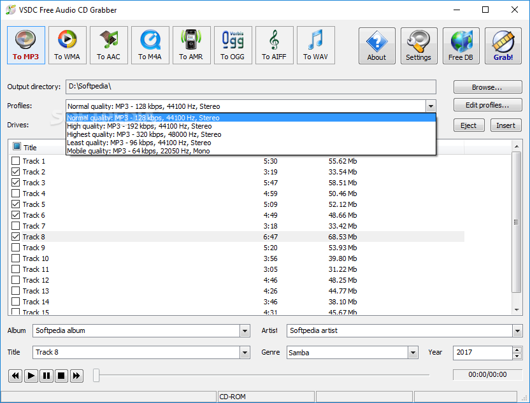Skip forward to next track
The height and width of the screenshot is (403, 530).
[x=76, y=376]
